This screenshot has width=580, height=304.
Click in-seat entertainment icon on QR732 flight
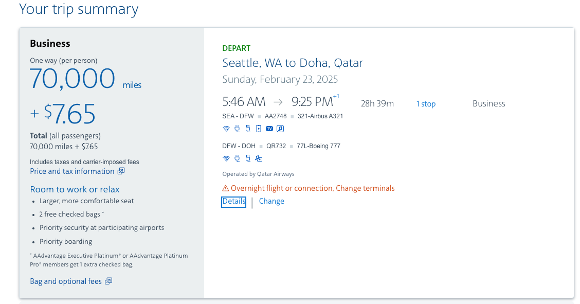pyautogui.click(x=259, y=158)
